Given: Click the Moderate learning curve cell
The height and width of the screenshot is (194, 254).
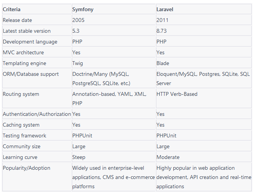Looking at the screenshot, I should (204, 157).
